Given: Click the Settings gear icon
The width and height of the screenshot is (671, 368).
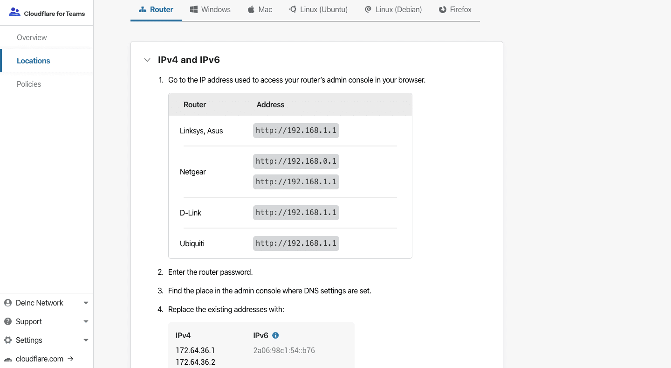Looking at the screenshot, I should click(8, 340).
